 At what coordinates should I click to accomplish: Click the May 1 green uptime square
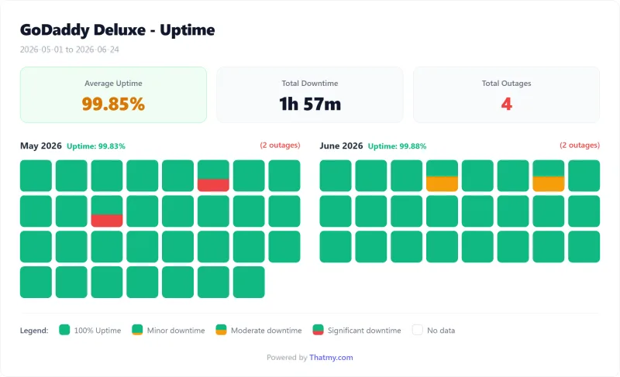pos(36,176)
